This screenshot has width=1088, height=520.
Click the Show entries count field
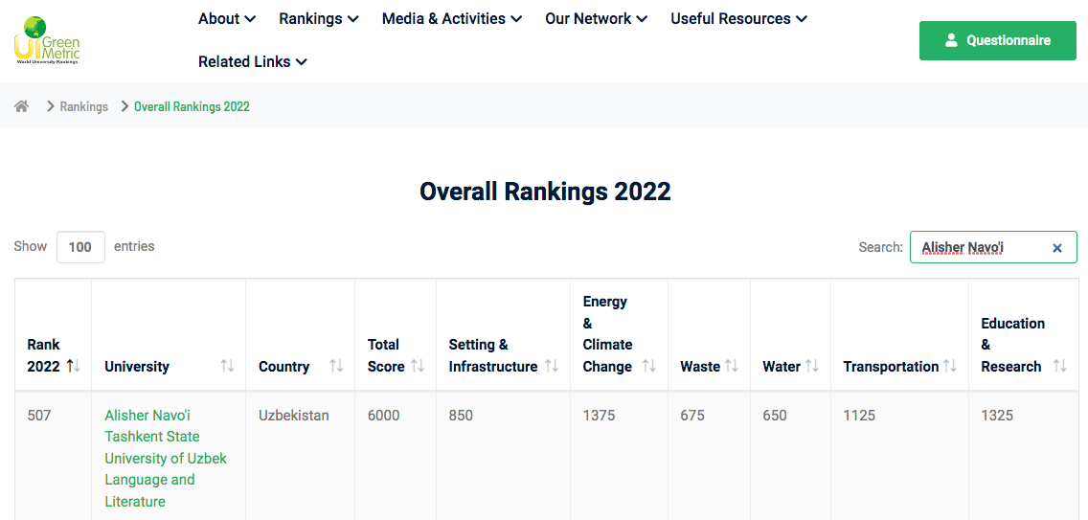[80, 247]
